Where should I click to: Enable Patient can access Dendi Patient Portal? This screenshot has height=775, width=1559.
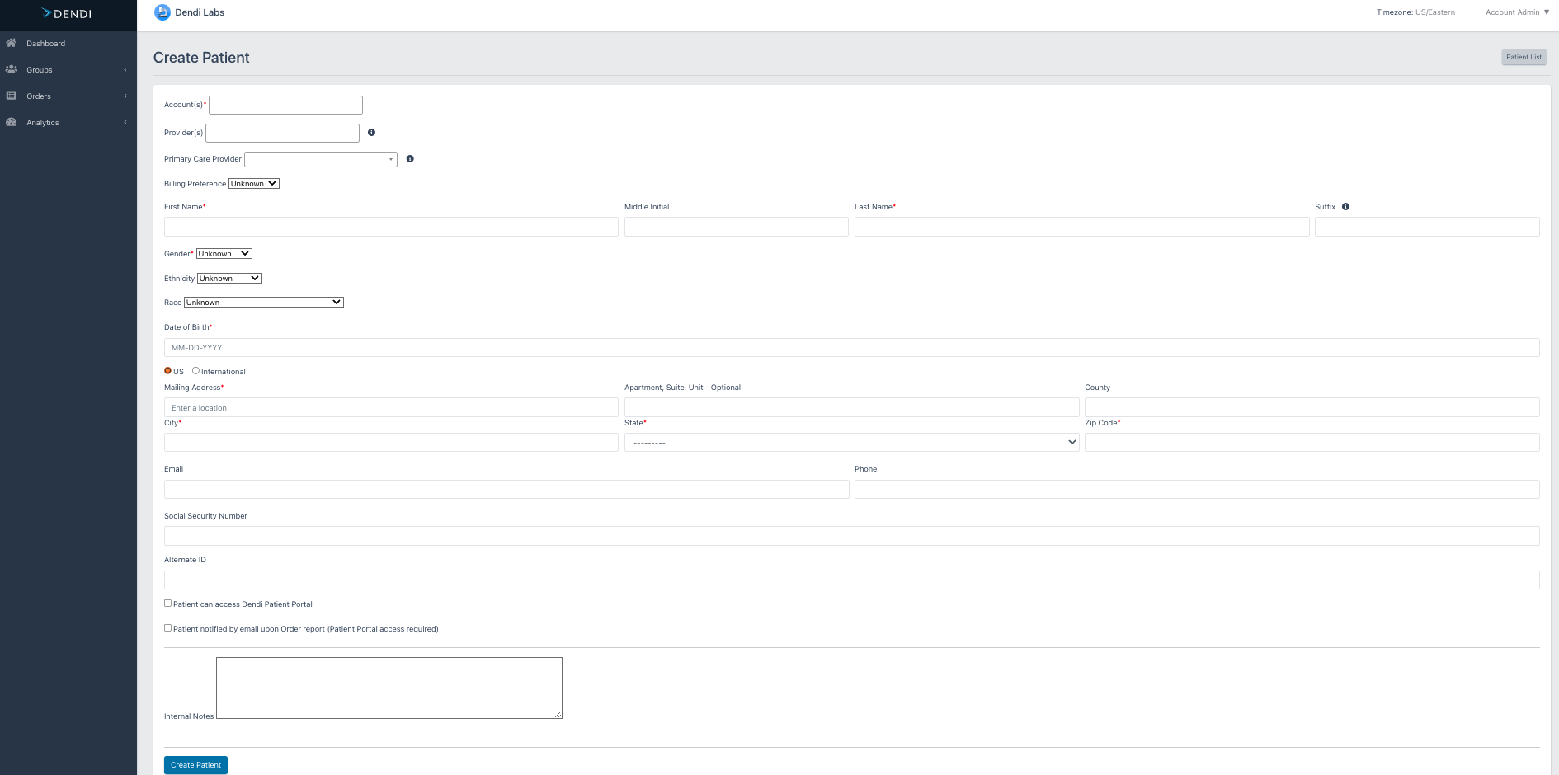point(167,604)
